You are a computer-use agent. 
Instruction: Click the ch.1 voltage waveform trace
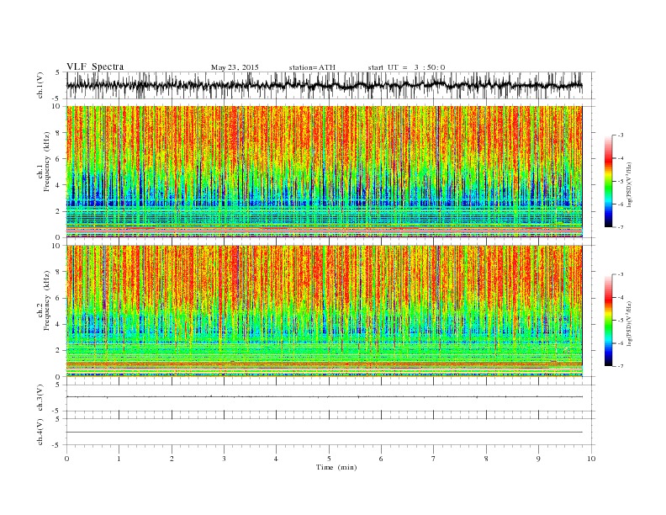pyautogui.click(x=324, y=85)
